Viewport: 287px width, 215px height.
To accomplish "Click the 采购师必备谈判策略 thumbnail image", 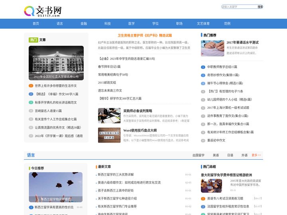I will coord(109,115).
